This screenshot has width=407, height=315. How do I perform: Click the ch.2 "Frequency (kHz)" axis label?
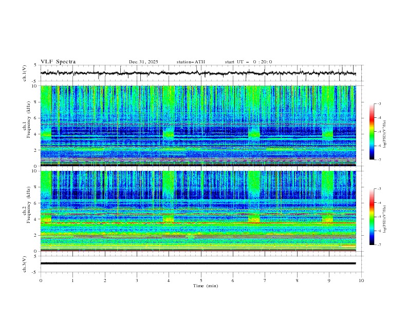pos(29,205)
